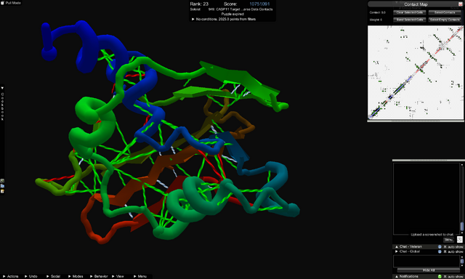Click the blue icon beside Chat - Global
This screenshot has height=279, width=465.
point(440,251)
